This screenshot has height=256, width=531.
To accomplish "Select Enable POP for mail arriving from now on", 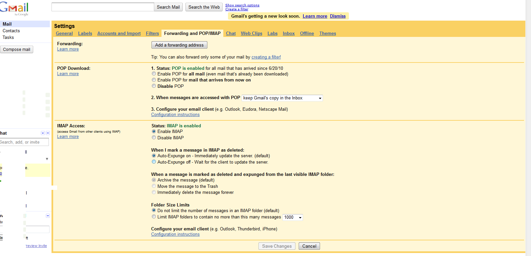I will [154, 80].
